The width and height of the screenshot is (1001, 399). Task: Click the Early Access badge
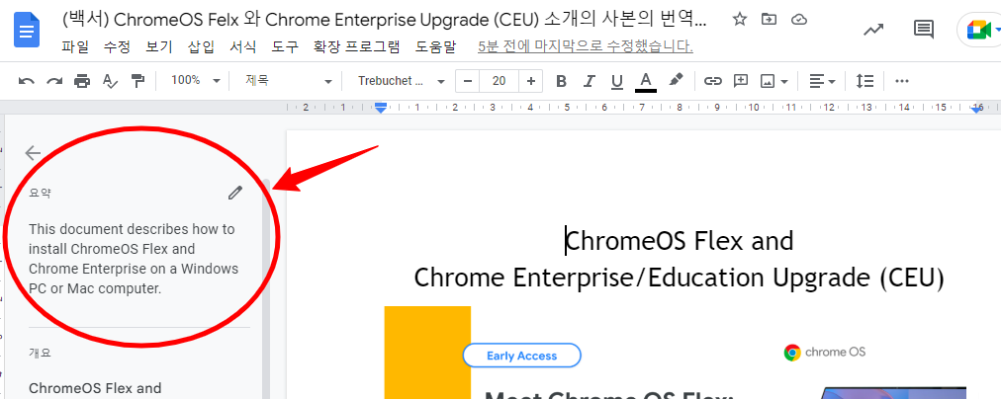[521, 356]
